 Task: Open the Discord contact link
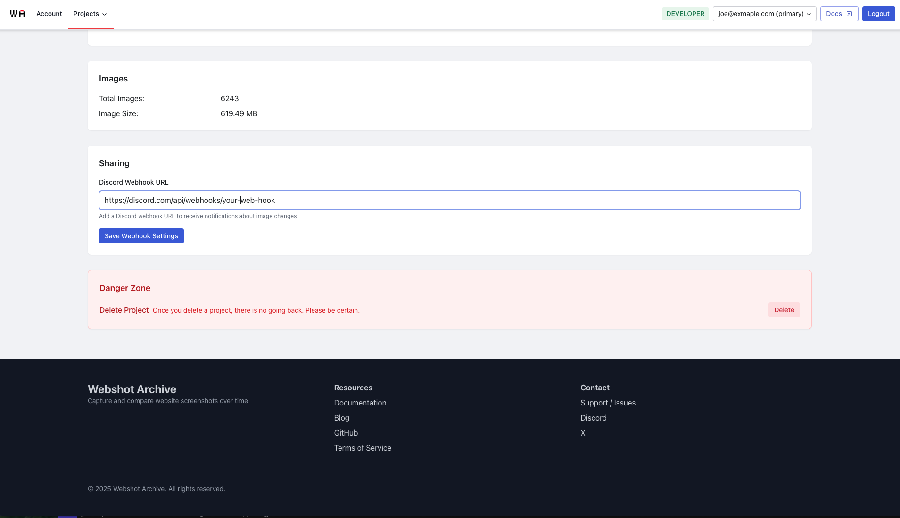coord(593,418)
